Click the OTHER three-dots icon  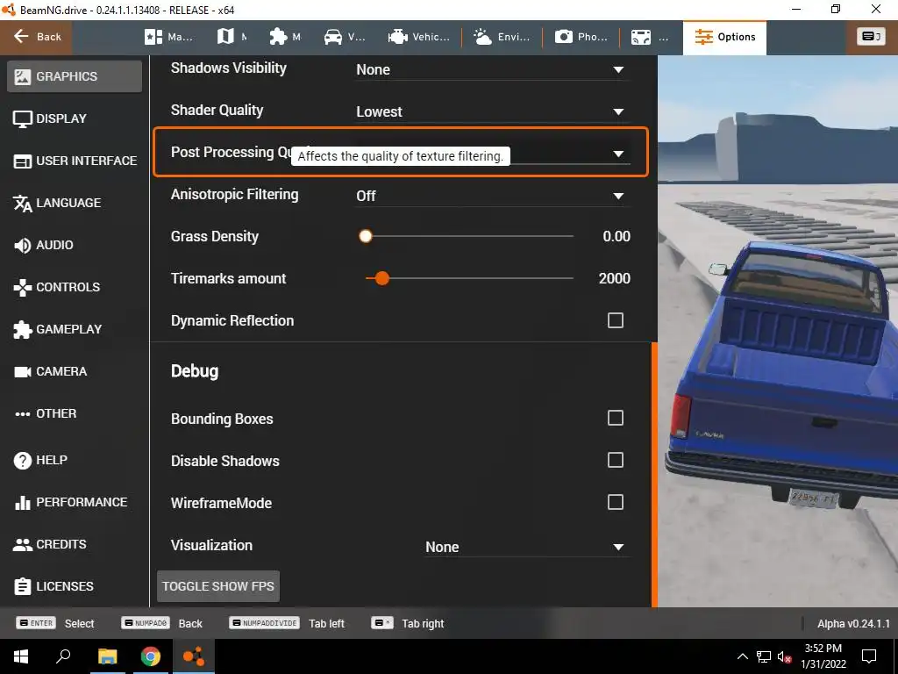(22, 414)
